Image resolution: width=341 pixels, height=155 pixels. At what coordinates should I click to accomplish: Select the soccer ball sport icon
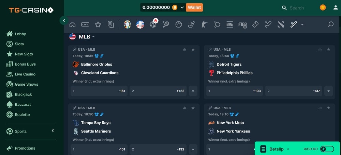click(x=153, y=24)
